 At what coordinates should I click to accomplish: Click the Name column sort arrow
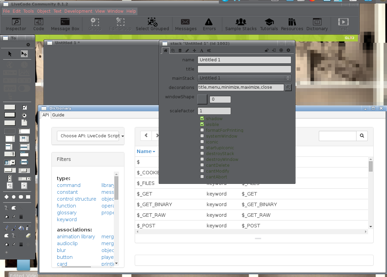point(154,152)
